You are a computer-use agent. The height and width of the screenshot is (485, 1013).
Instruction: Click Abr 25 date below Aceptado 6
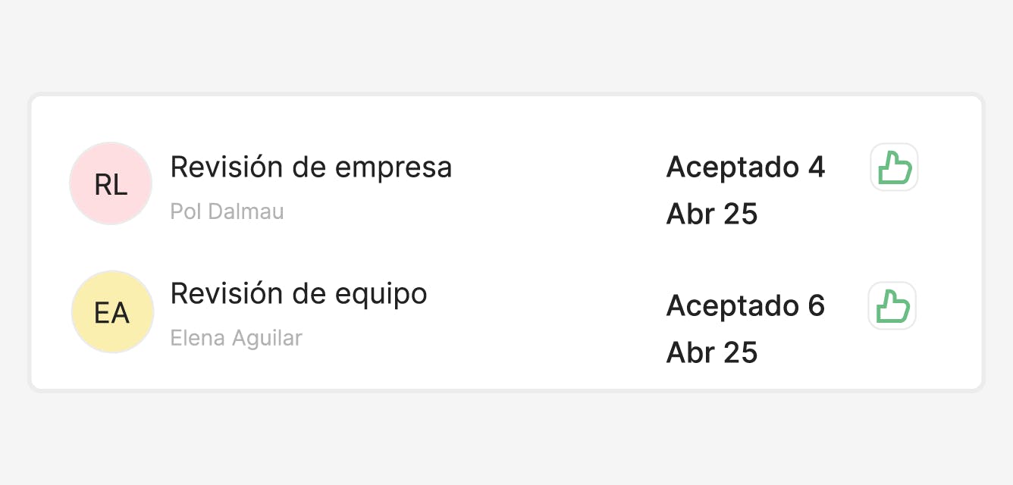click(712, 352)
